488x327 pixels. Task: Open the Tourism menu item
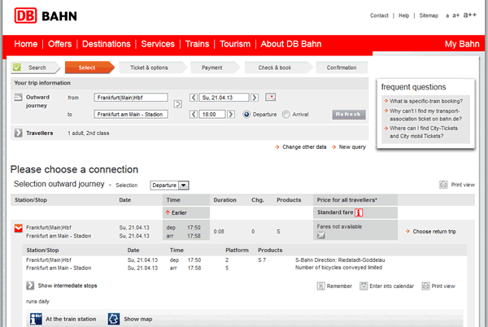[x=235, y=44]
